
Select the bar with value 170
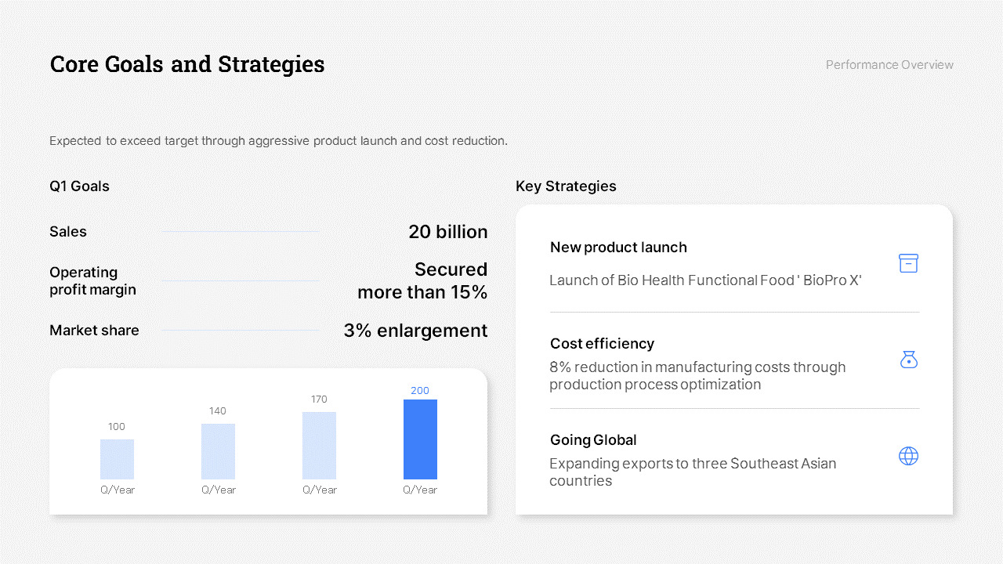coord(319,443)
